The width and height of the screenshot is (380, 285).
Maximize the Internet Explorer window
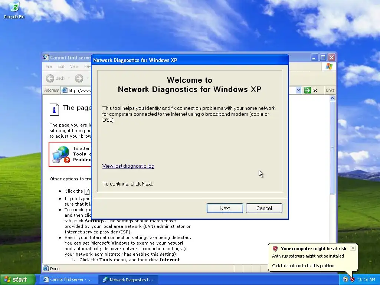(x=323, y=58)
